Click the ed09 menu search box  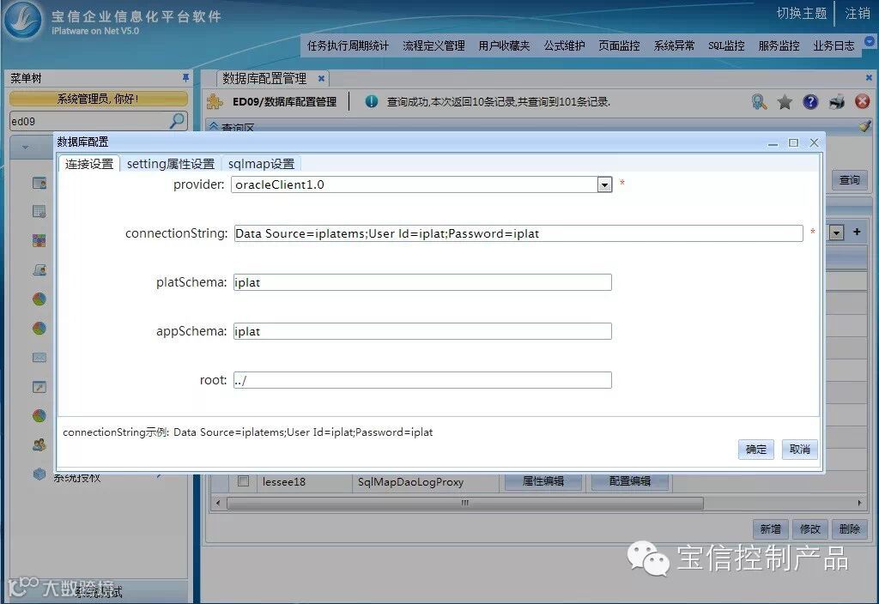[x=89, y=121]
